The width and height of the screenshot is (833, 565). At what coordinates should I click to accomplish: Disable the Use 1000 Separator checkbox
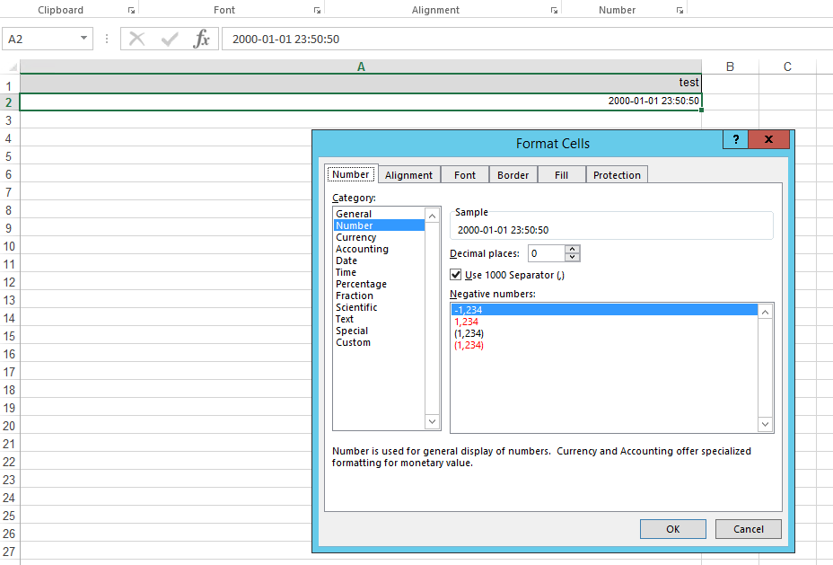455,274
